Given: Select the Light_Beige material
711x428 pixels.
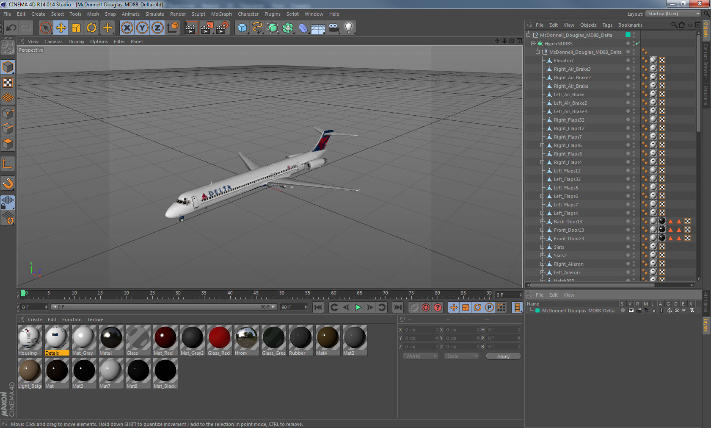Looking at the screenshot, I should point(30,373).
